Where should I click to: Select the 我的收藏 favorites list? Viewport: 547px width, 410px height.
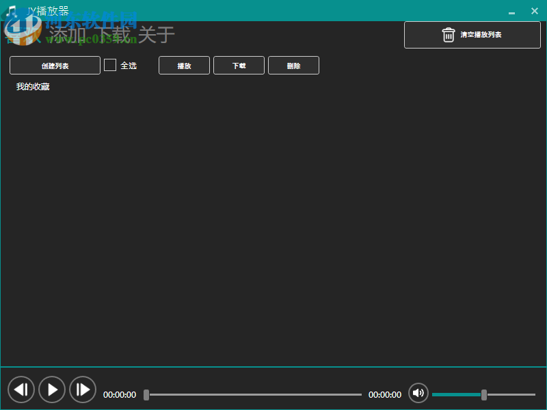click(x=32, y=87)
